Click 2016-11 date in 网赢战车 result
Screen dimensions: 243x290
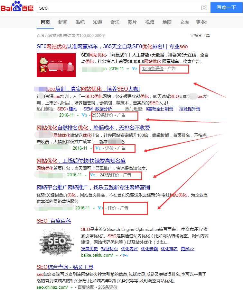[117, 69]
